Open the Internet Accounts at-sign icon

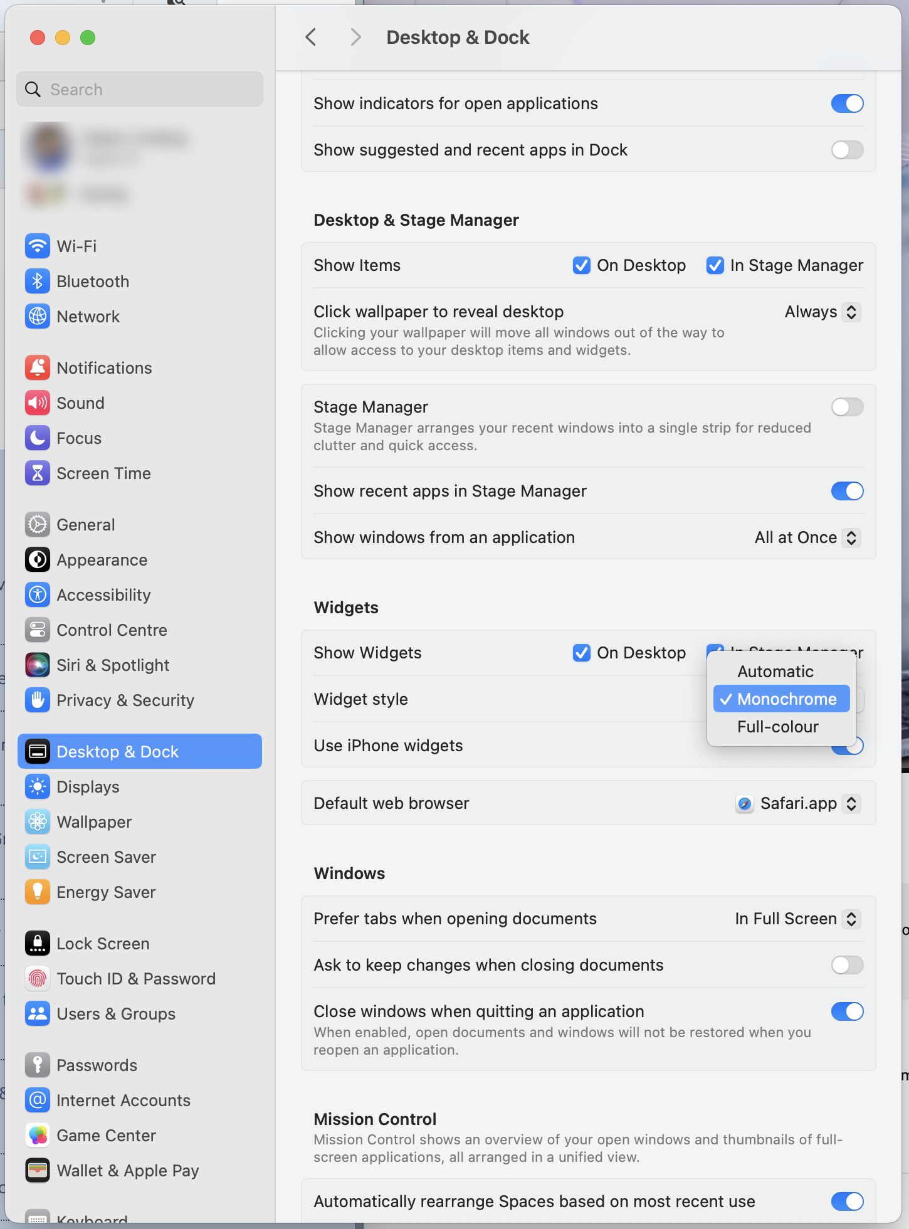click(x=38, y=1100)
